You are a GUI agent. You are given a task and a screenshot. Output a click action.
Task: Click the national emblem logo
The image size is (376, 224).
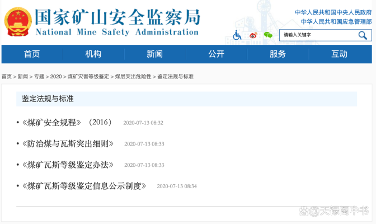18,22
